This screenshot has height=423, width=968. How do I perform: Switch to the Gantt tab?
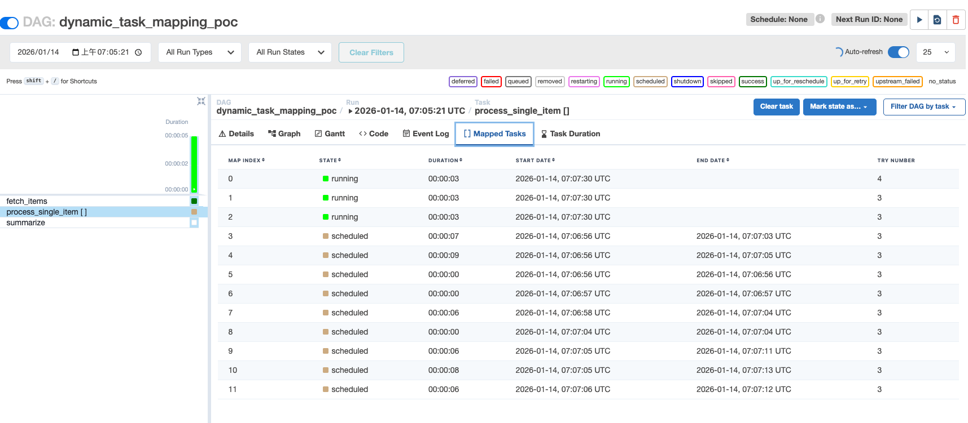(330, 134)
